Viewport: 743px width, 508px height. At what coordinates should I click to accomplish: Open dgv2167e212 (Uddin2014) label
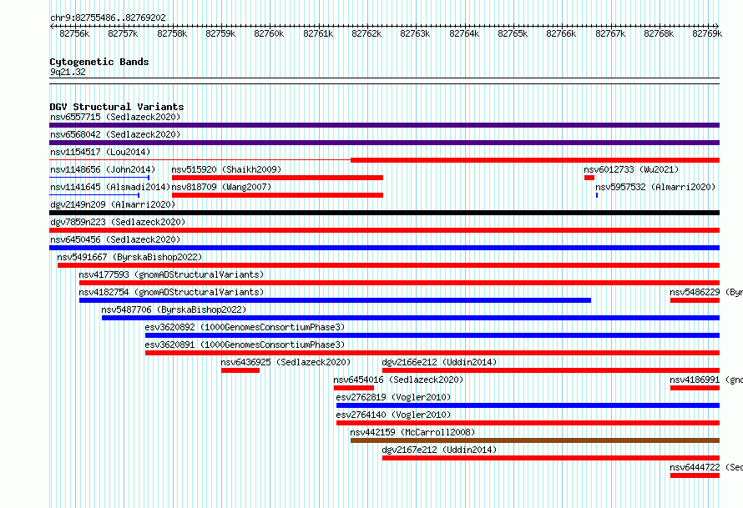tap(439, 450)
